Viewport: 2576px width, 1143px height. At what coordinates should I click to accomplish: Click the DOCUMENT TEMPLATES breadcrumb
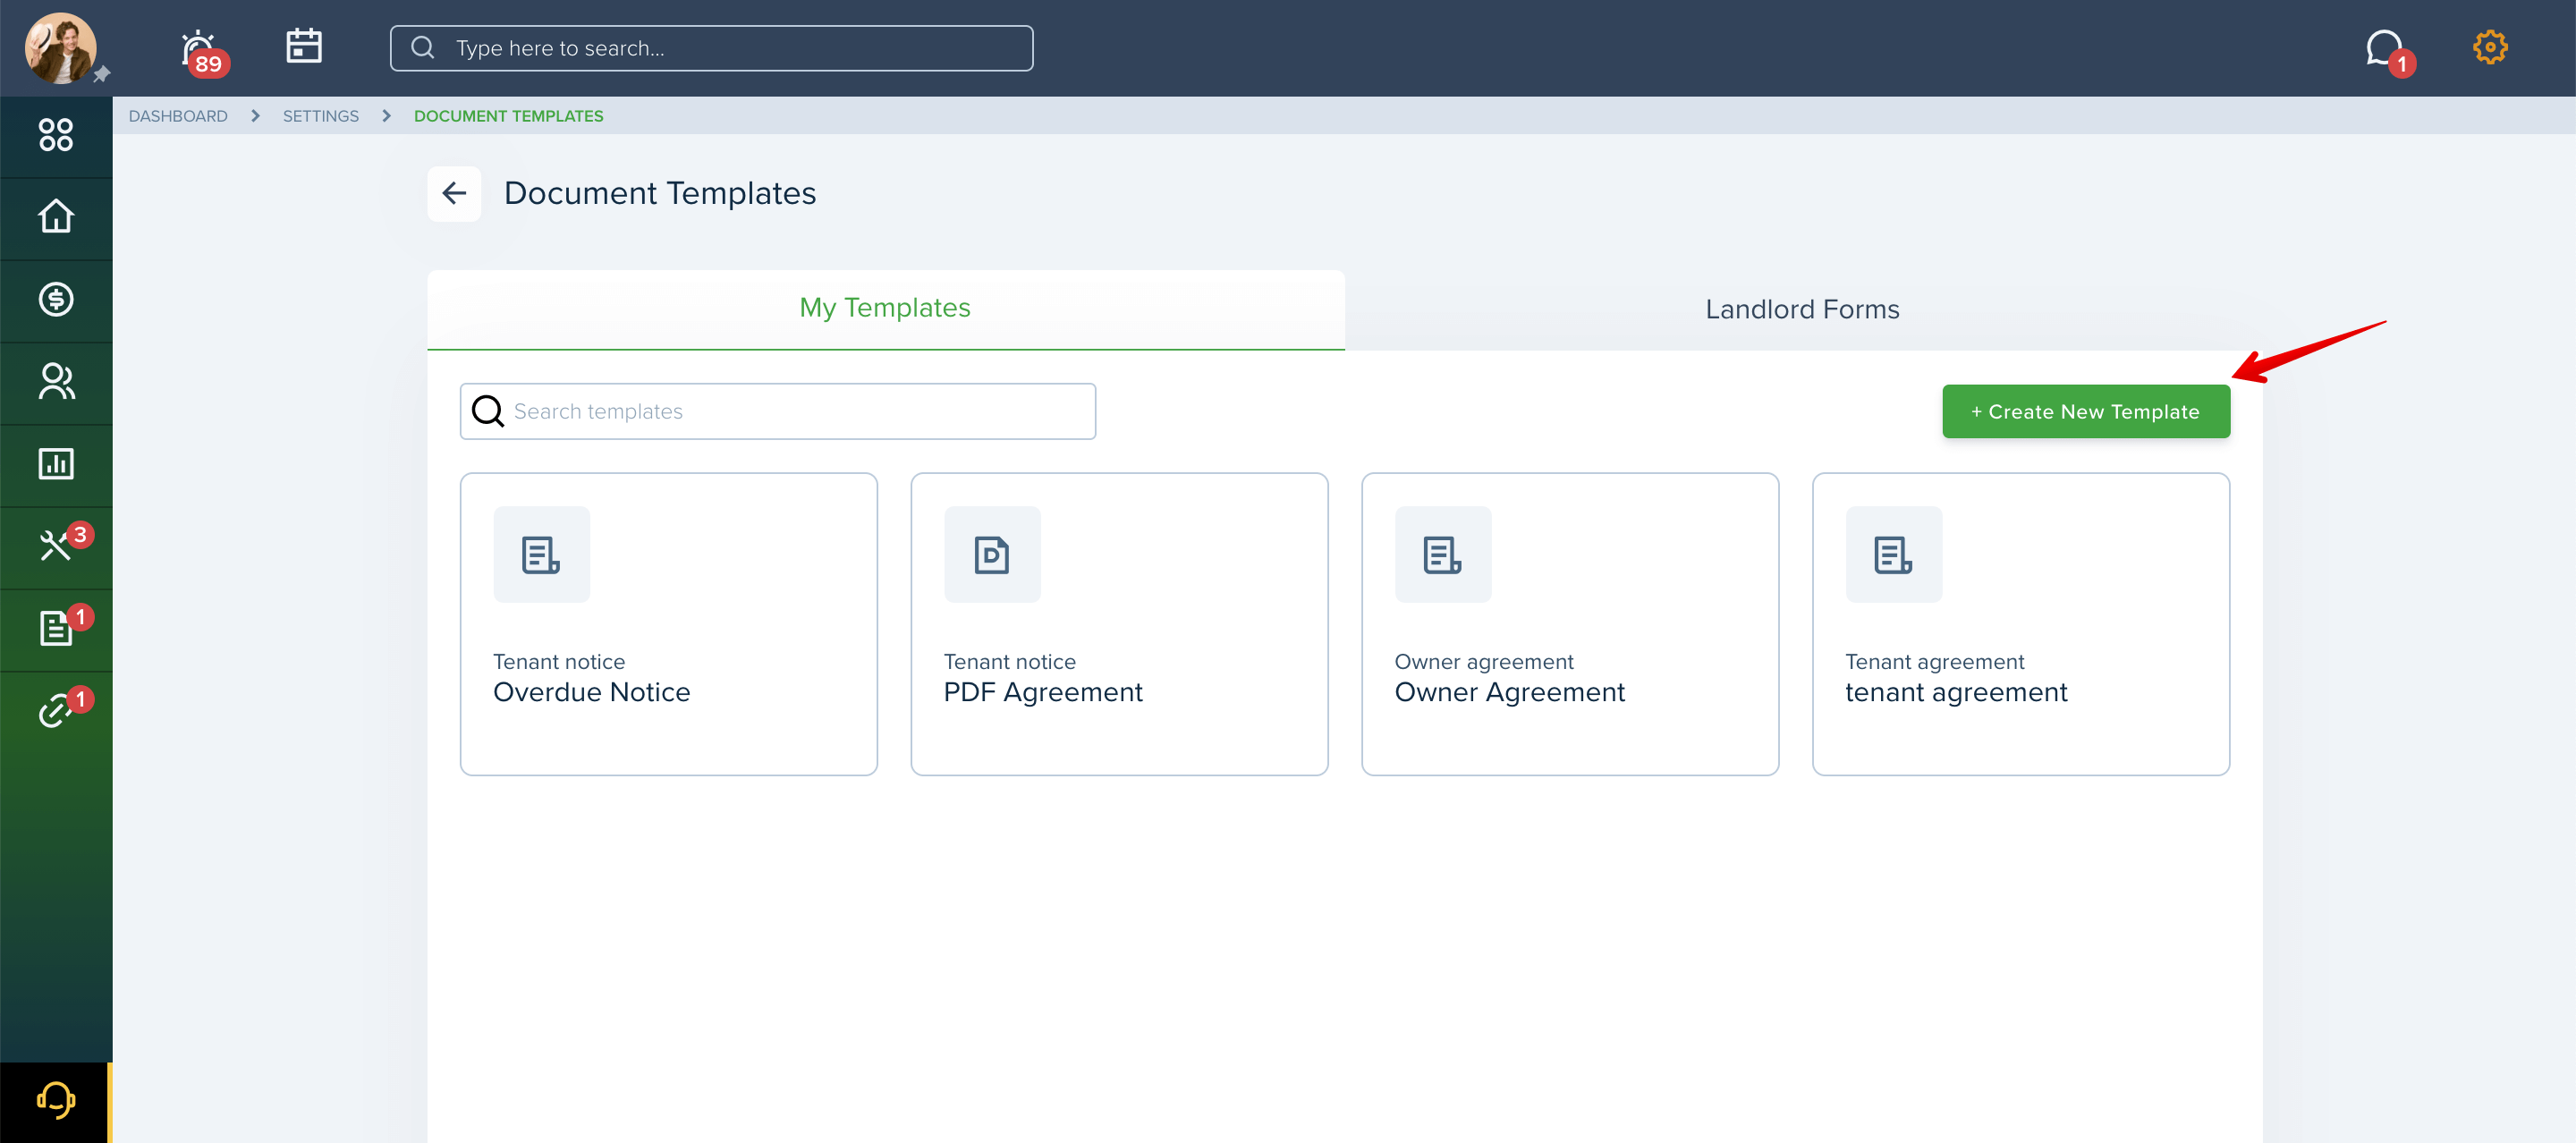click(508, 116)
